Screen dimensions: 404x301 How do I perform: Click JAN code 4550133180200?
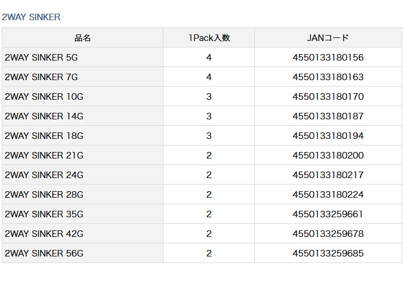click(328, 156)
